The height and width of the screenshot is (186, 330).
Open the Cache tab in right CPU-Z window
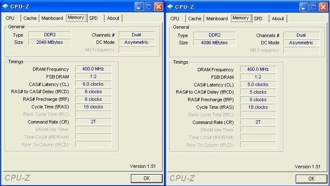(195, 19)
